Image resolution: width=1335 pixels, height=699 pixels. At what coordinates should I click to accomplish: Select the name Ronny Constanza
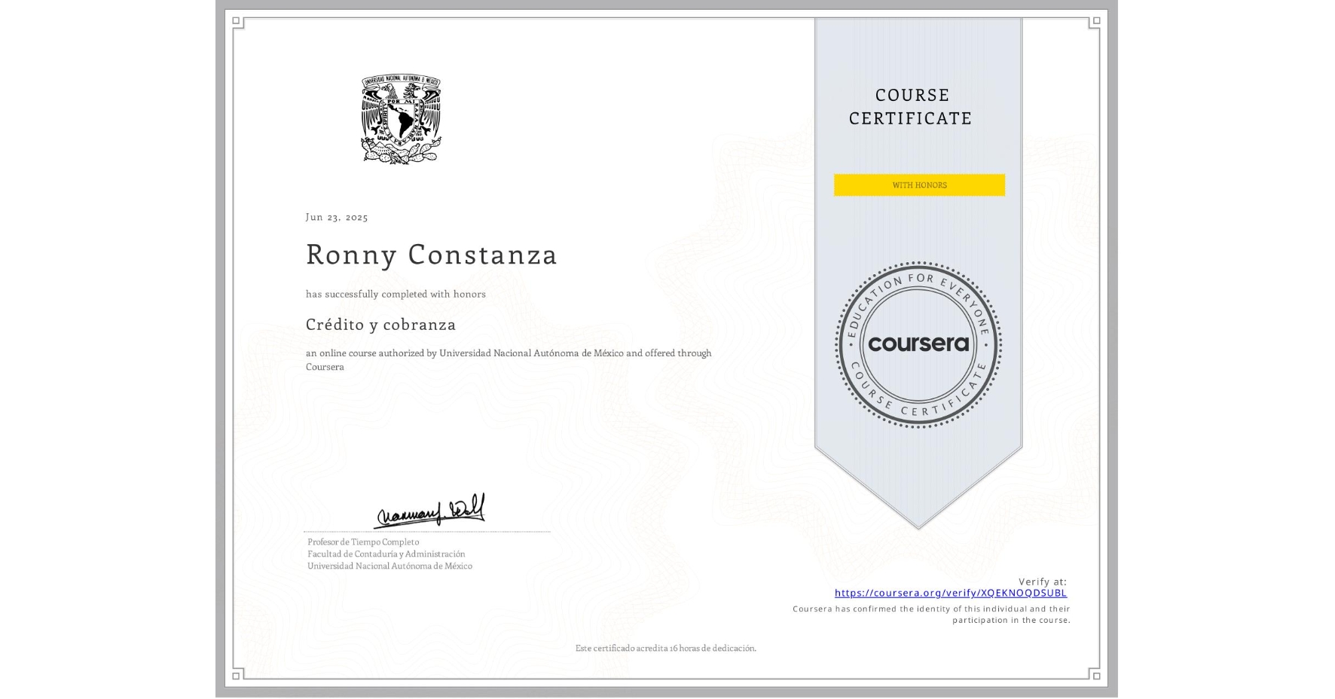(x=432, y=255)
